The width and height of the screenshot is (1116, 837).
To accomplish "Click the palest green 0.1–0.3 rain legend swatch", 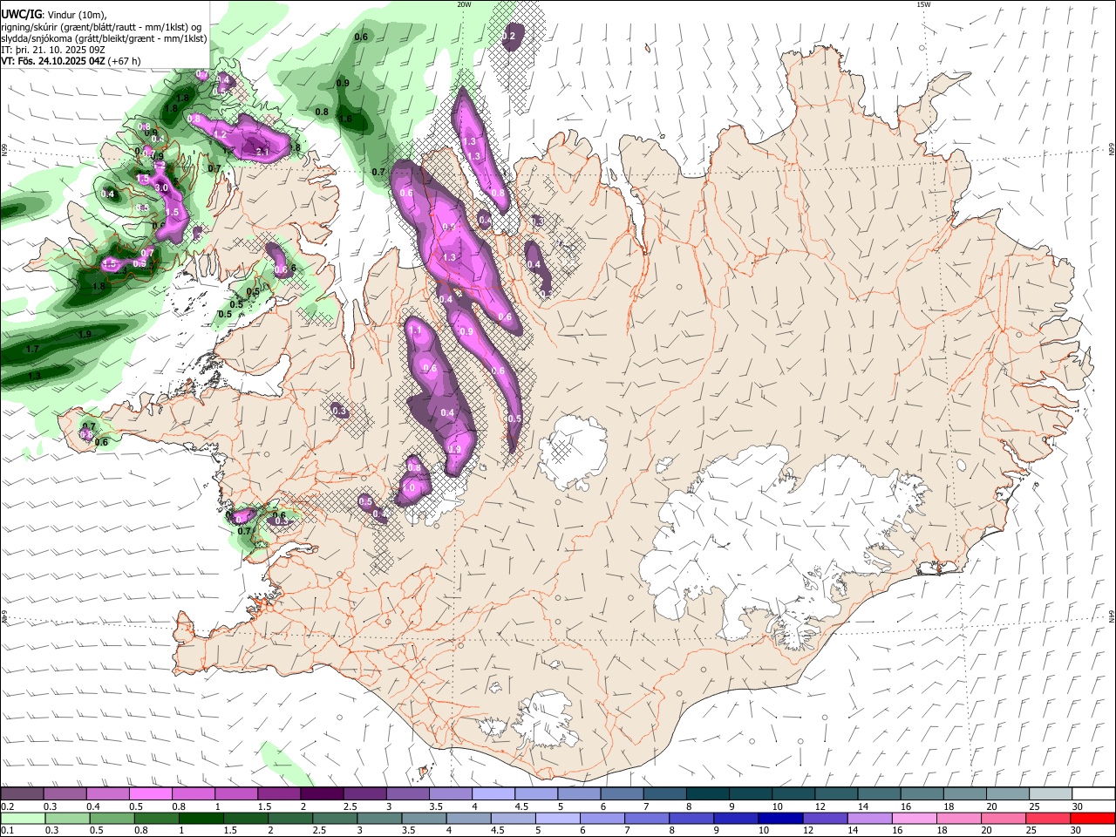I will coord(23,818).
